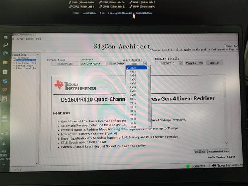
Task: Open the 30°C weather widget
Action: [4, 119]
